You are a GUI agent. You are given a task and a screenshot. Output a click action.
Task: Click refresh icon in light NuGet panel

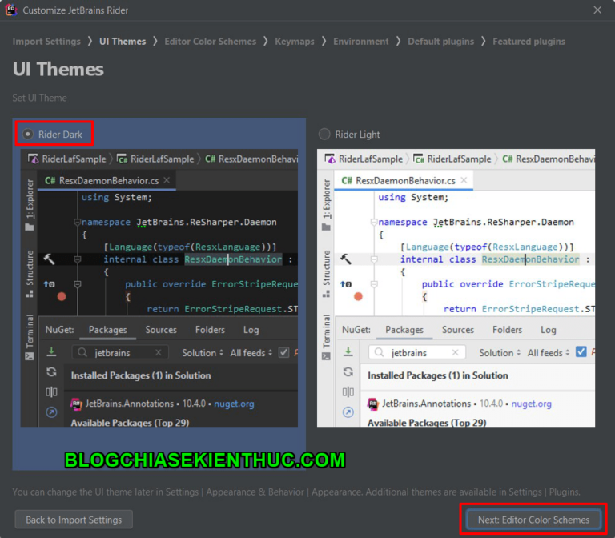click(348, 371)
